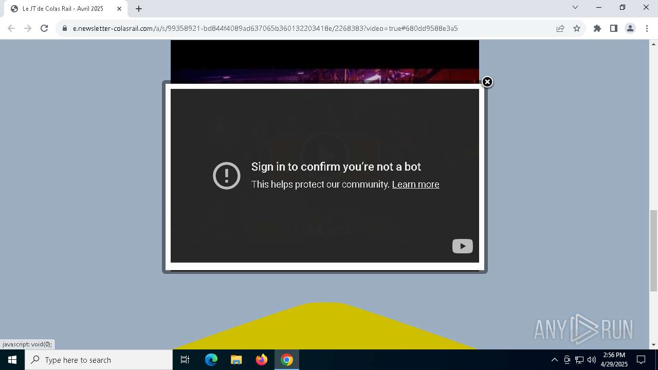Open the Chrome three-dot menu
Viewport: 658px width, 370px height.
[x=647, y=28]
